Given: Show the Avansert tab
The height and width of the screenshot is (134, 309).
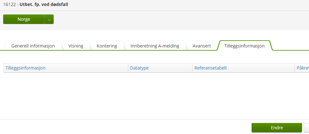Looking at the screenshot, I should point(202,46).
